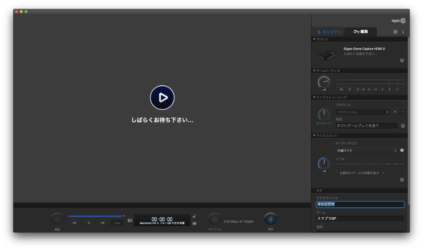Take a snapshot with the camera icon
This screenshot has width=423, height=250.
click(130, 220)
